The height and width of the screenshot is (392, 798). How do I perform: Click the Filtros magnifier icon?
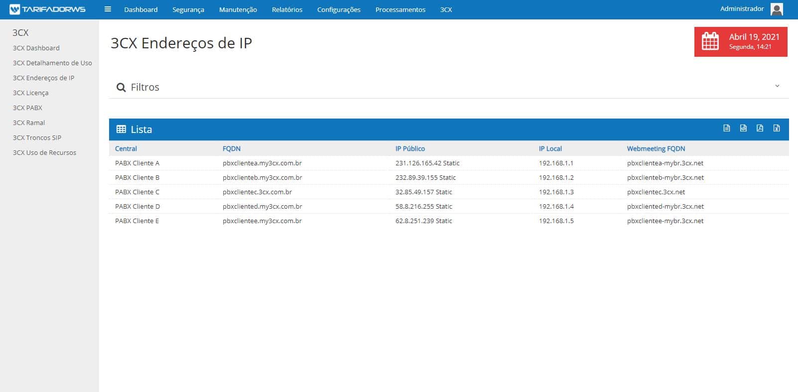pyautogui.click(x=121, y=88)
